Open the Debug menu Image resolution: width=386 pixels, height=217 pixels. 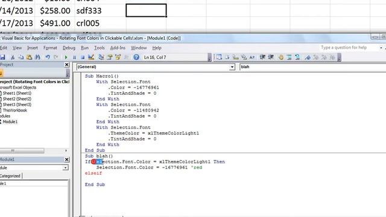pos(69,48)
